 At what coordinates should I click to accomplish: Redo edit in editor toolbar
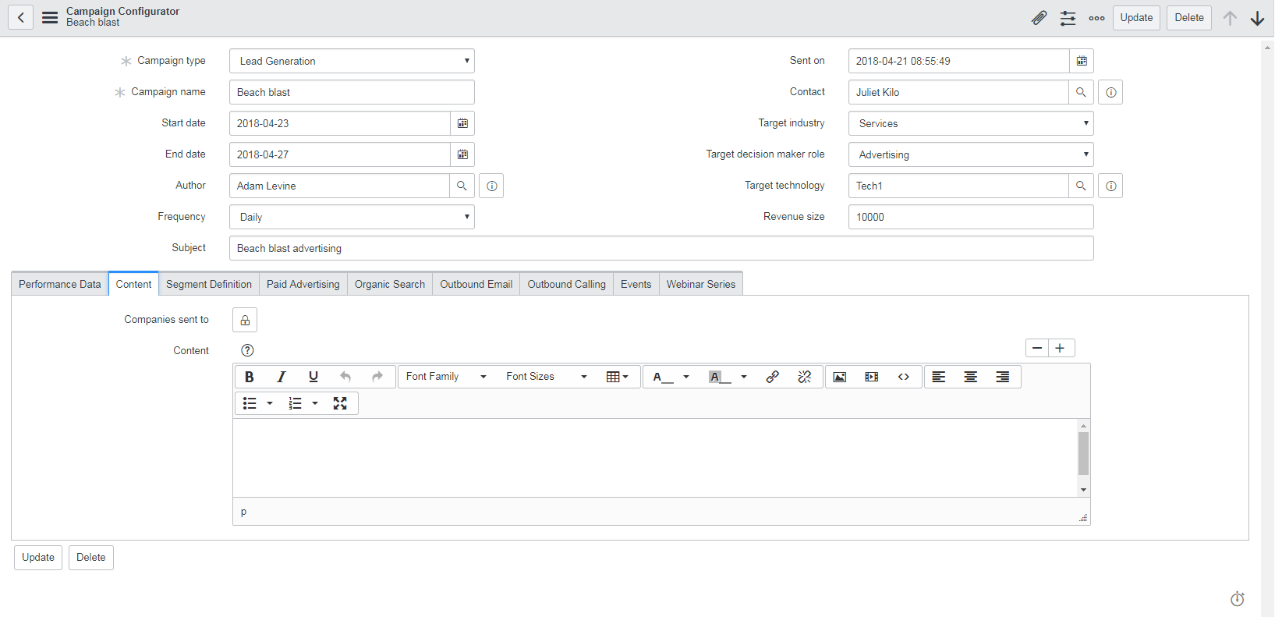pyautogui.click(x=377, y=377)
